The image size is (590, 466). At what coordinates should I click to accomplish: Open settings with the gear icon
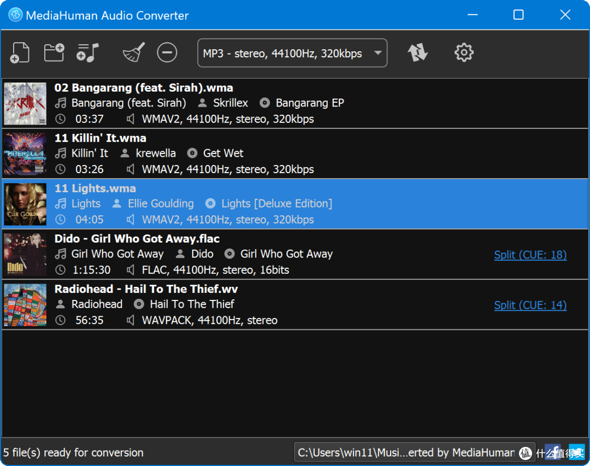[x=464, y=52]
